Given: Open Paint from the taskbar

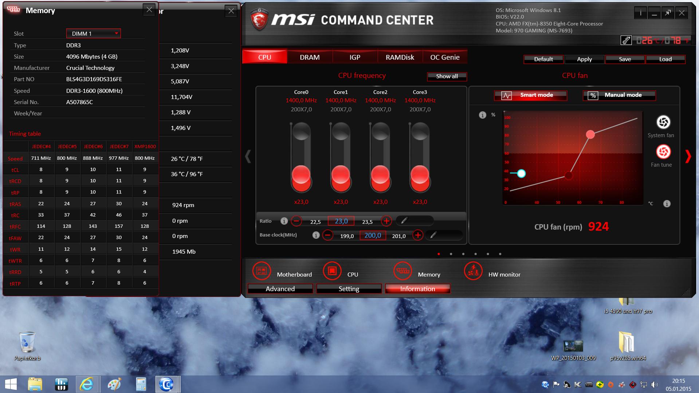Looking at the screenshot, I should click(114, 384).
